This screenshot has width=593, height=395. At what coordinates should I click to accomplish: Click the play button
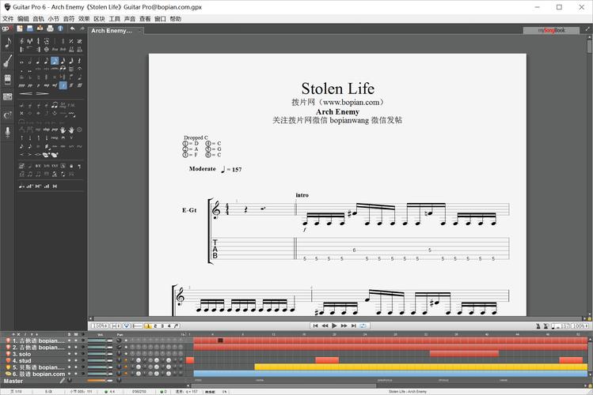334,325
